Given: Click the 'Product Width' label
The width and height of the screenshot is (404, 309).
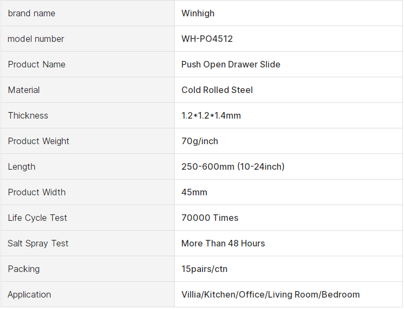Looking at the screenshot, I should [36, 192].
